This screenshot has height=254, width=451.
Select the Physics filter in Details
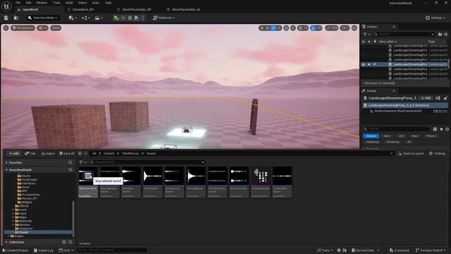431,136
